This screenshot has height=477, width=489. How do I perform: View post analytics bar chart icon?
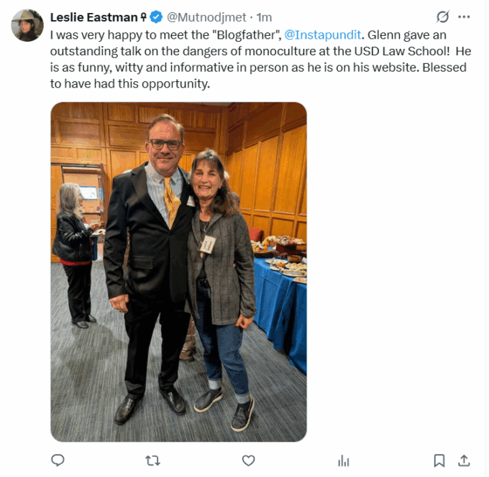tap(344, 460)
